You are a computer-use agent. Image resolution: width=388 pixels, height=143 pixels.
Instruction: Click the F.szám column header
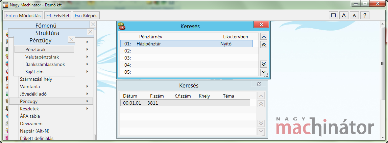tap(156, 96)
